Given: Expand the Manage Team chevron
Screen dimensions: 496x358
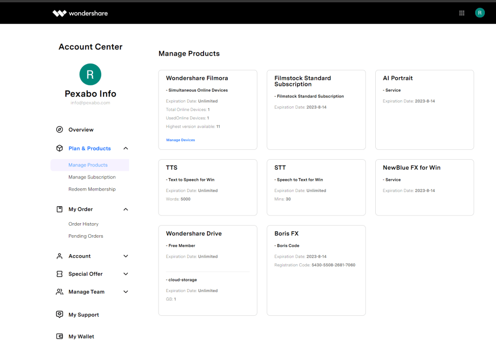Looking at the screenshot, I should tap(126, 292).
